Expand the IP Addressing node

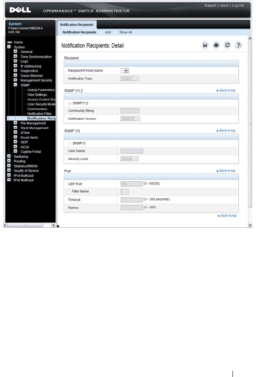click(x=15, y=66)
